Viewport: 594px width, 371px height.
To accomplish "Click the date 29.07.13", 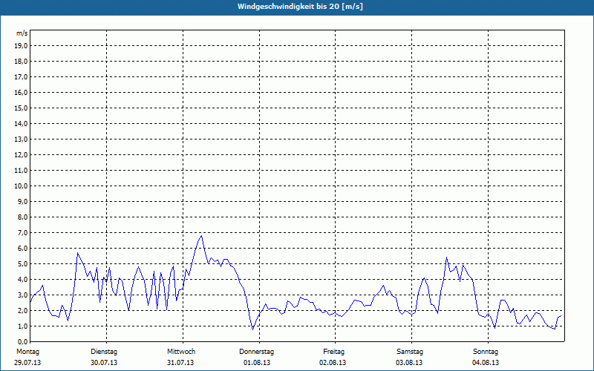I will point(27,363).
